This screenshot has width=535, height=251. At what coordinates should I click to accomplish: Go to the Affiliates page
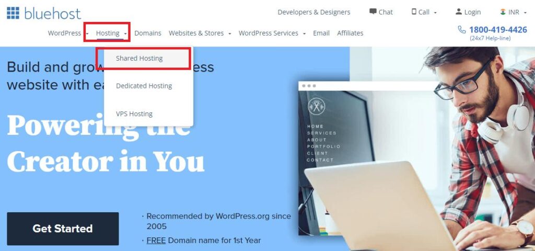(350, 33)
